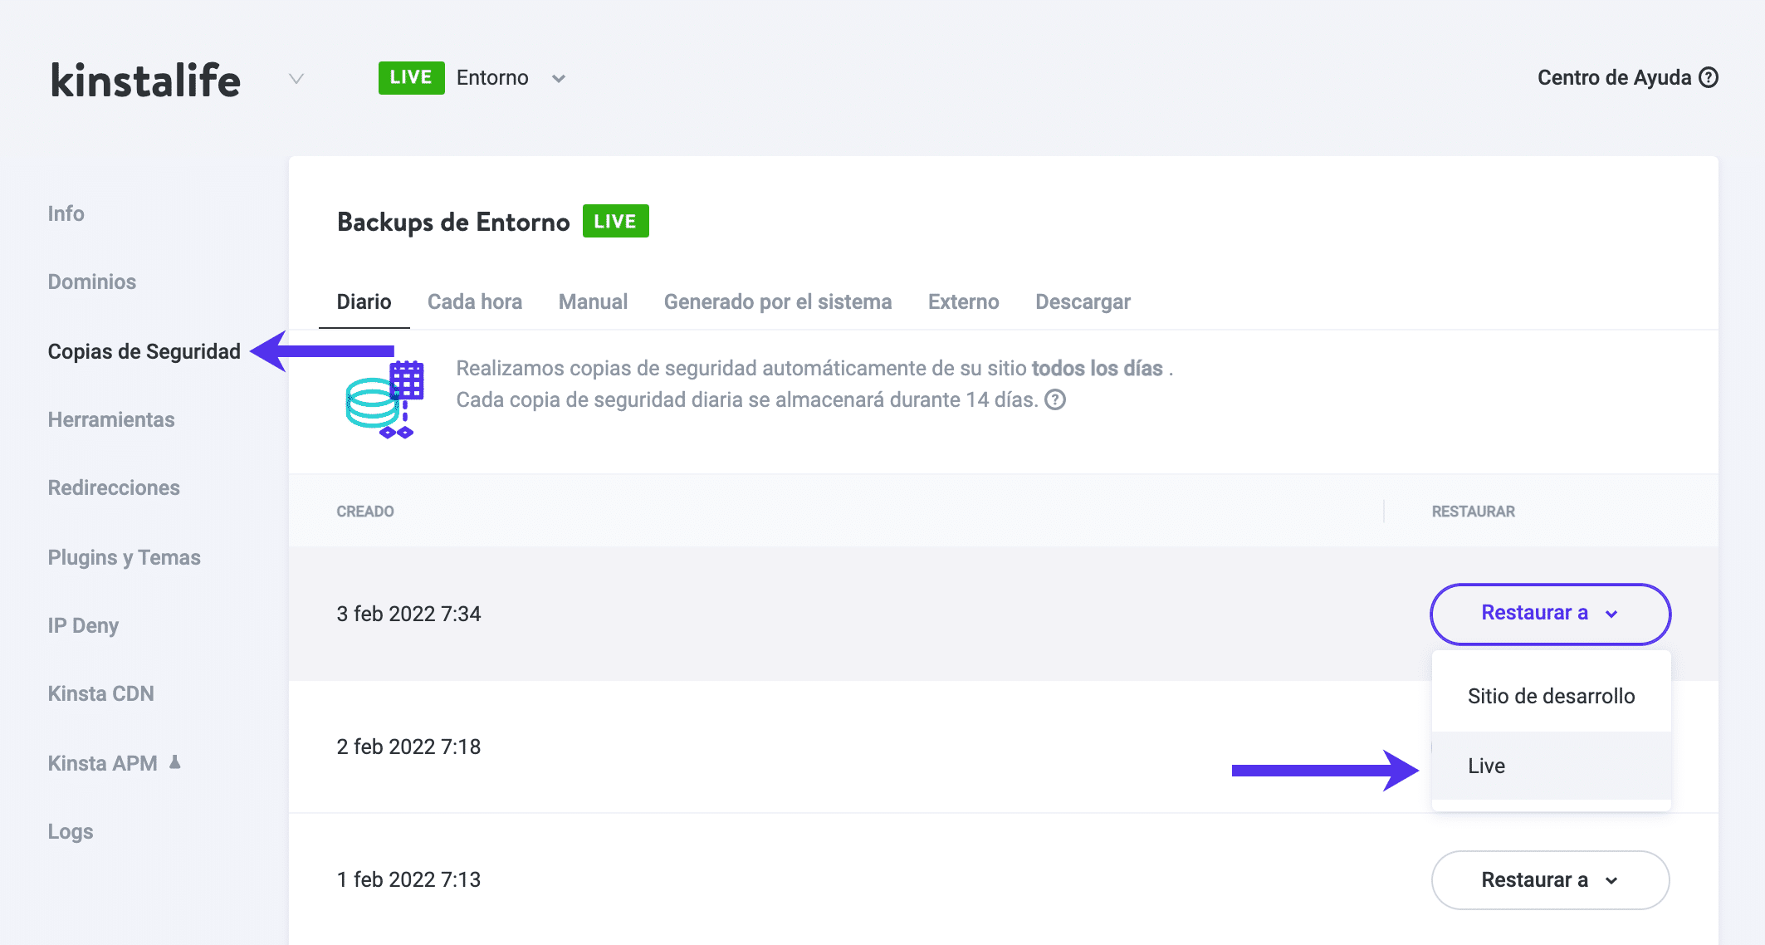The width and height of the screenshot is (1765, 945).
Task: Collapse 'Restaurar a' dropdown for 3 feb backup
Action: pos(1550,614)
